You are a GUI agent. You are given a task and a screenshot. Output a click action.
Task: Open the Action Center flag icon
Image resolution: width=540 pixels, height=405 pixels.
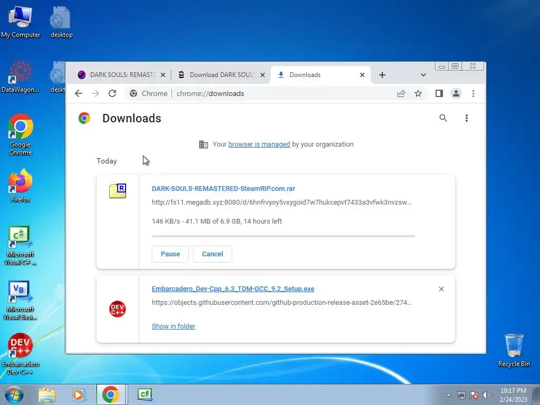[474, 395]
